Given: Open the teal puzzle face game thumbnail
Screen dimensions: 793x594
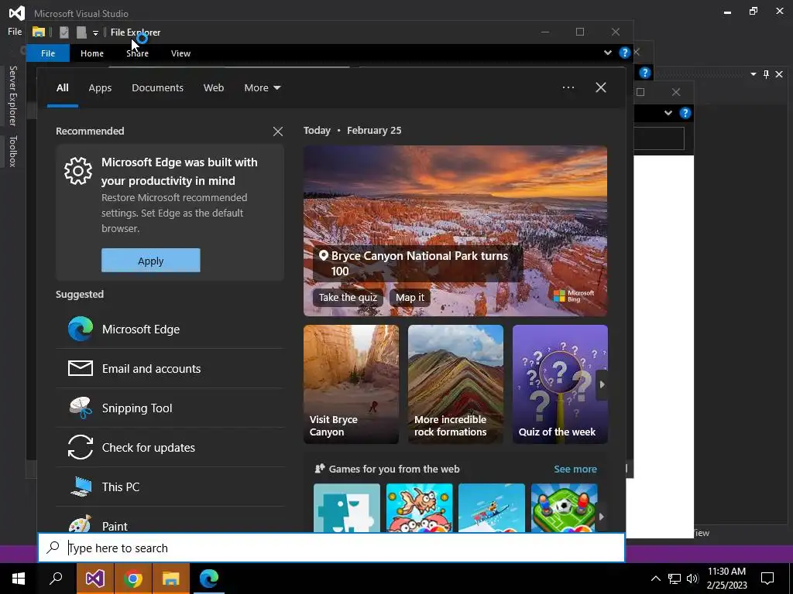Looking at the screenshot, I should (x=347, y=508).
